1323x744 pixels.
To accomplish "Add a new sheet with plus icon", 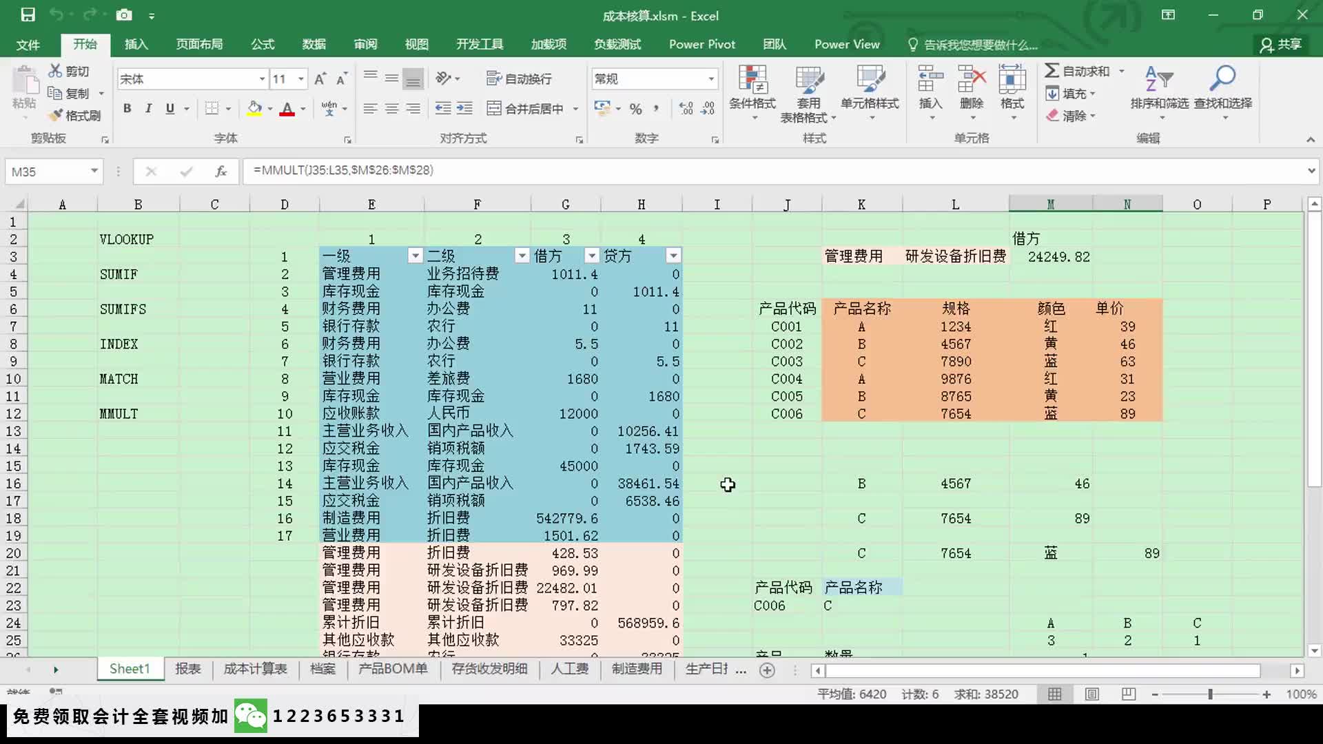I will pyautogui.click(x=767, y=670).
